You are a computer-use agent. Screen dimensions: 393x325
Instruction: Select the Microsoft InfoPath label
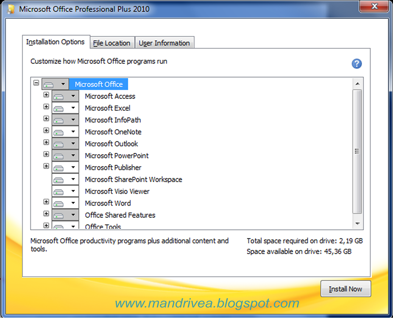pyautogui.click(x=113, y=120)
